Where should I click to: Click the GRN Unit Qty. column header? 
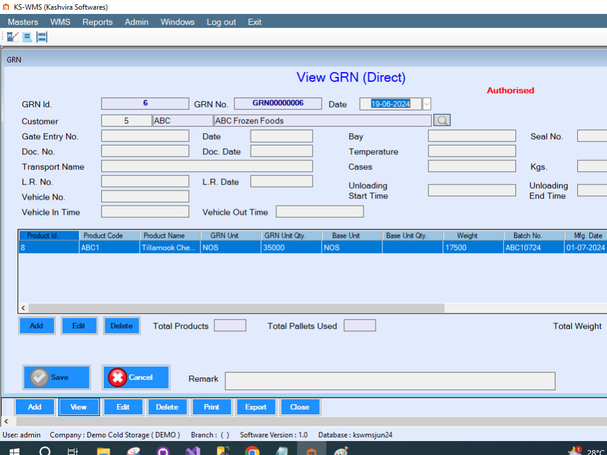point(291,235)
